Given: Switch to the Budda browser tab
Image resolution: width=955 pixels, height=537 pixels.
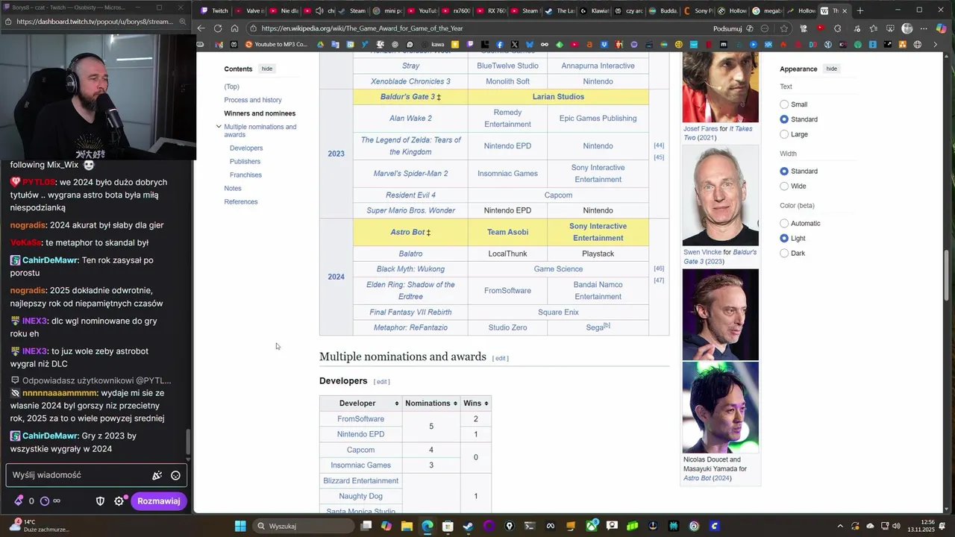Looking at the screenshot, I should [x=664, y=10].
